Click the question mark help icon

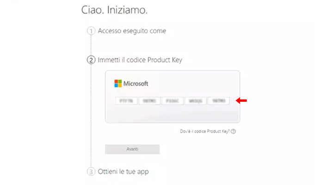234,131
